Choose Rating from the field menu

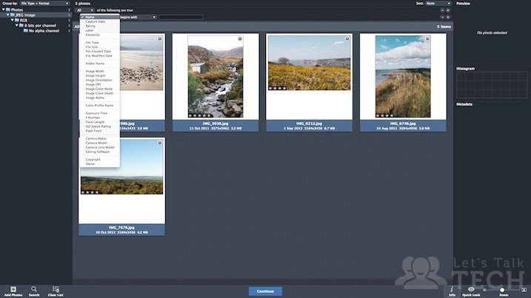tap(99, 26)
